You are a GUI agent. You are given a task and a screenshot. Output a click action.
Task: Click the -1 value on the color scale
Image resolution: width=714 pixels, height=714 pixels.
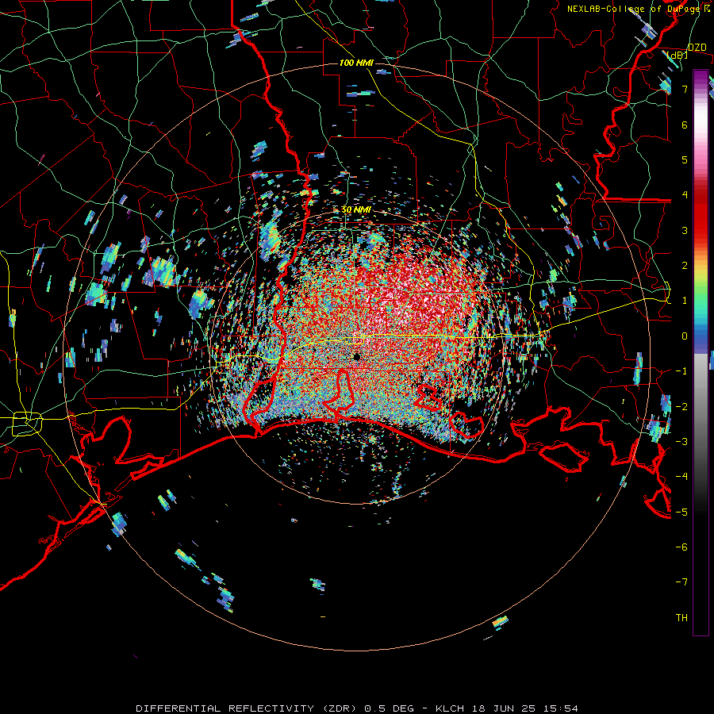(x=681, y=371)
